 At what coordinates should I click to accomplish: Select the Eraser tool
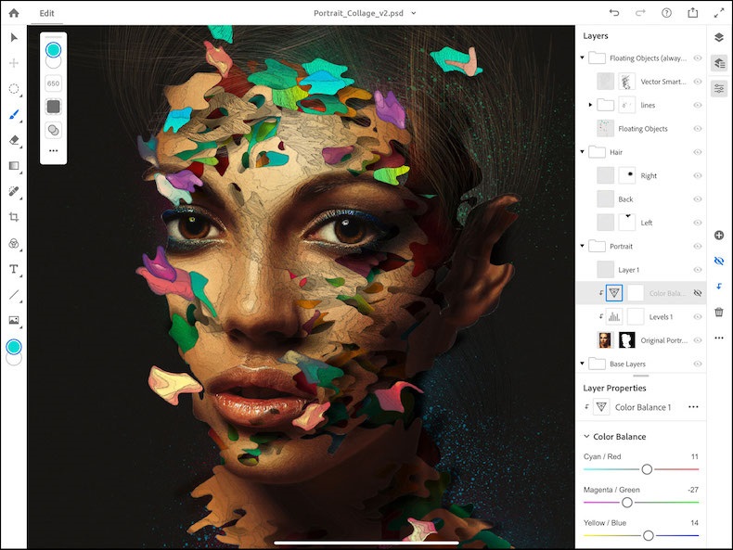[14, 140]
